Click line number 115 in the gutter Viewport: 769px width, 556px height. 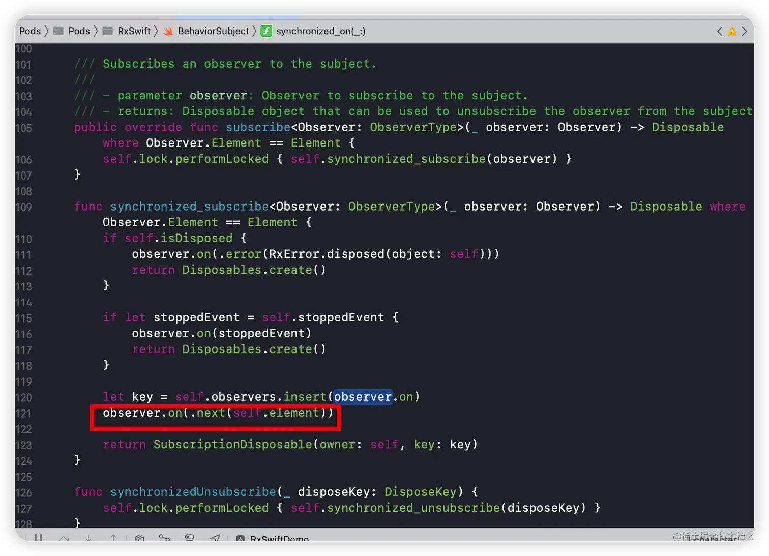coord(23,318)
